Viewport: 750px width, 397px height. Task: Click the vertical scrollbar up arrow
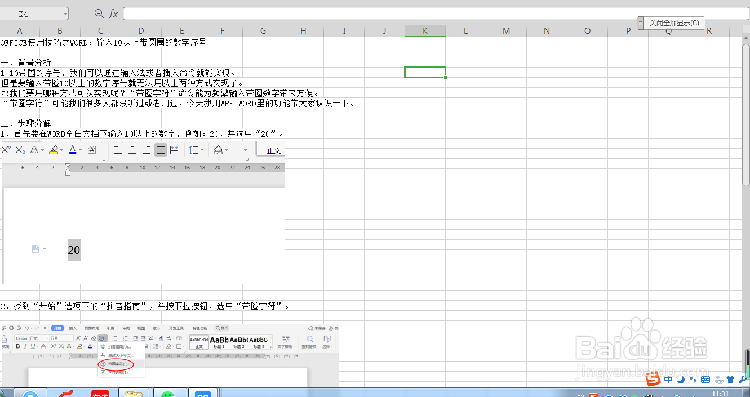pos(746,39)
